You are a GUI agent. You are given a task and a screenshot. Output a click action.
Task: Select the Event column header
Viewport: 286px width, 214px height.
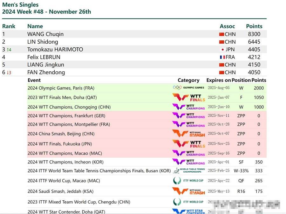tap(34, 80)
